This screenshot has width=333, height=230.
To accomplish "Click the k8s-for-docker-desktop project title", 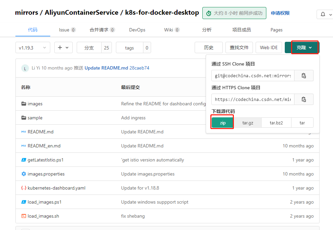I will tap(162, 12).
